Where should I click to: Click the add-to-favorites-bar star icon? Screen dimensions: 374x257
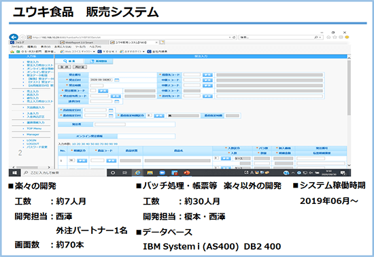pos(12,52)
